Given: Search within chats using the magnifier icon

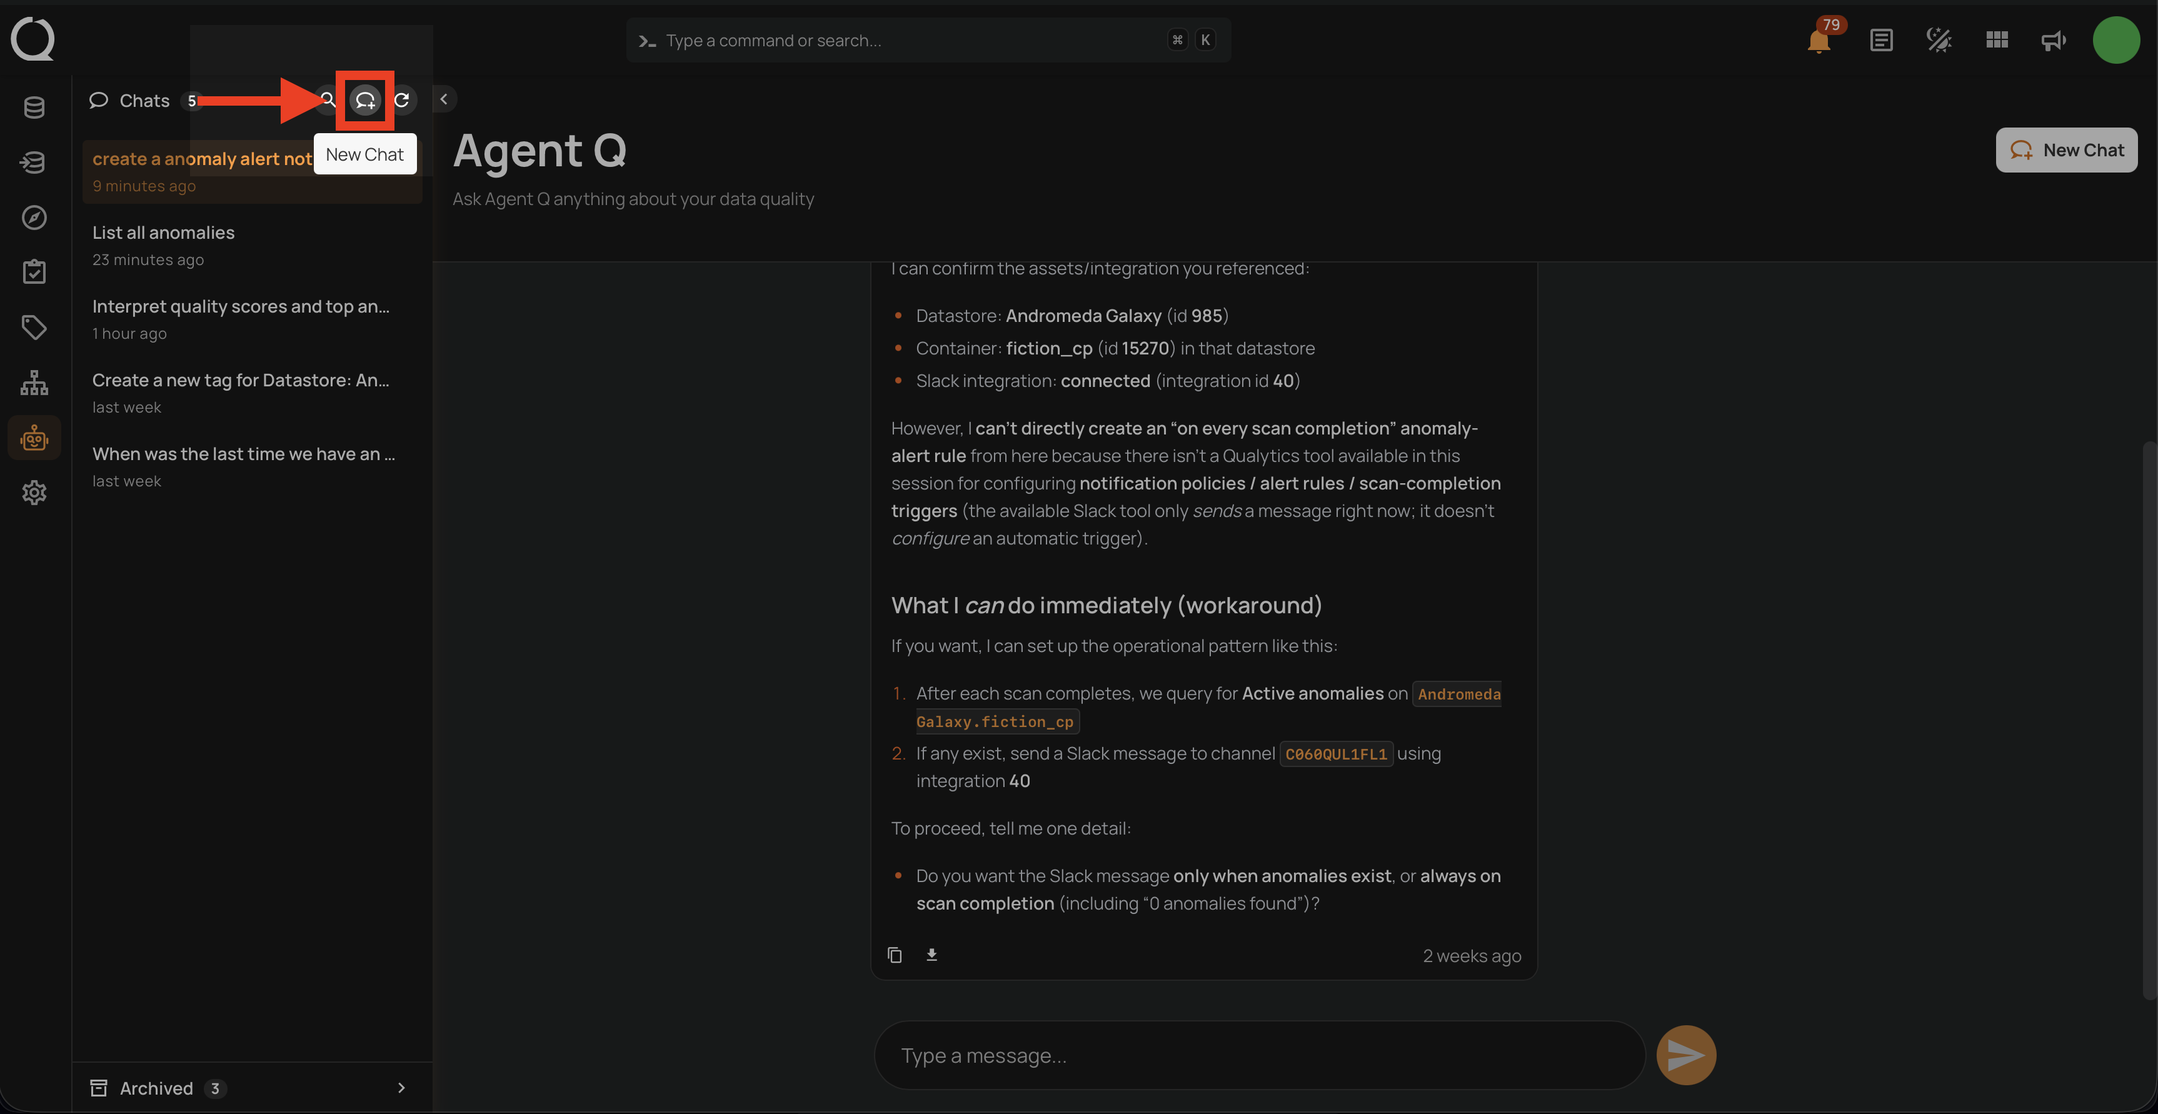Looking at the screenshot, I should [327, 99].
